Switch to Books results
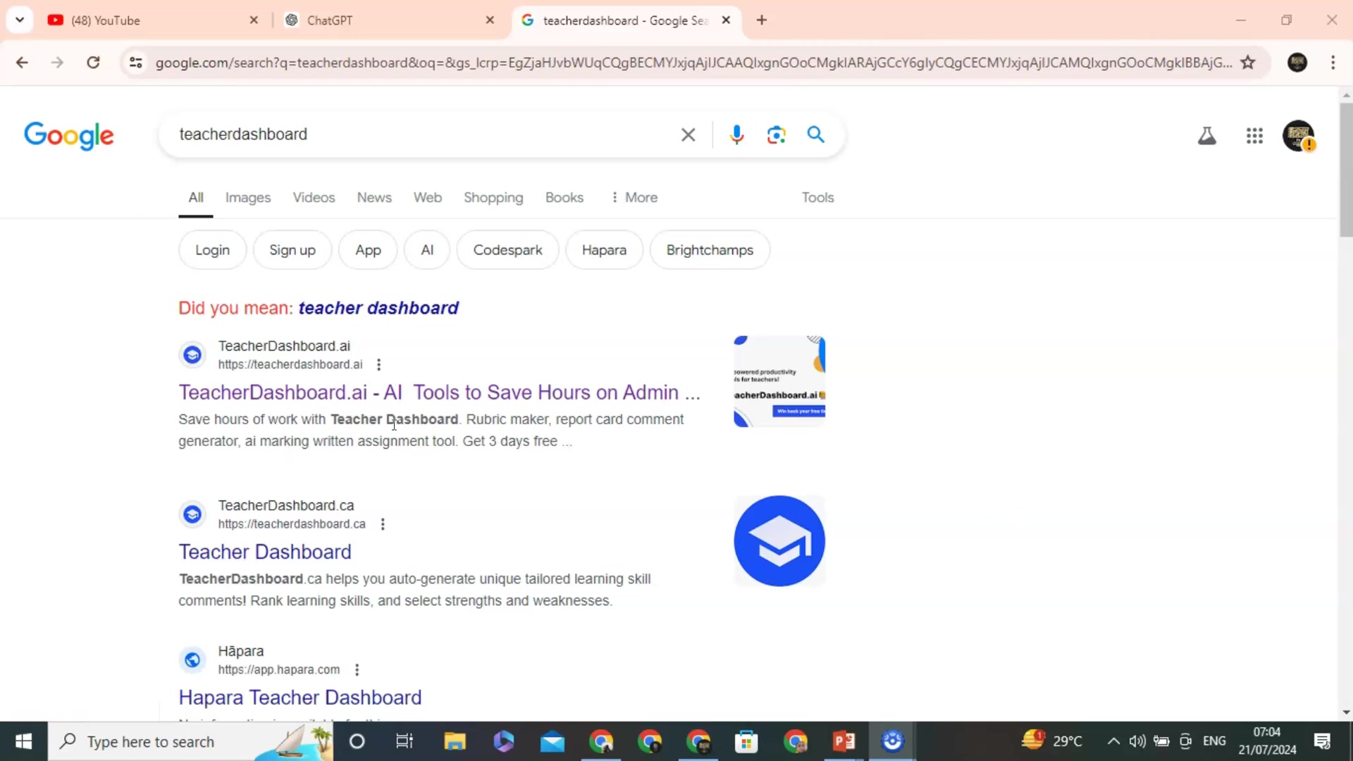1353x761 pixels. pos(564,198)
